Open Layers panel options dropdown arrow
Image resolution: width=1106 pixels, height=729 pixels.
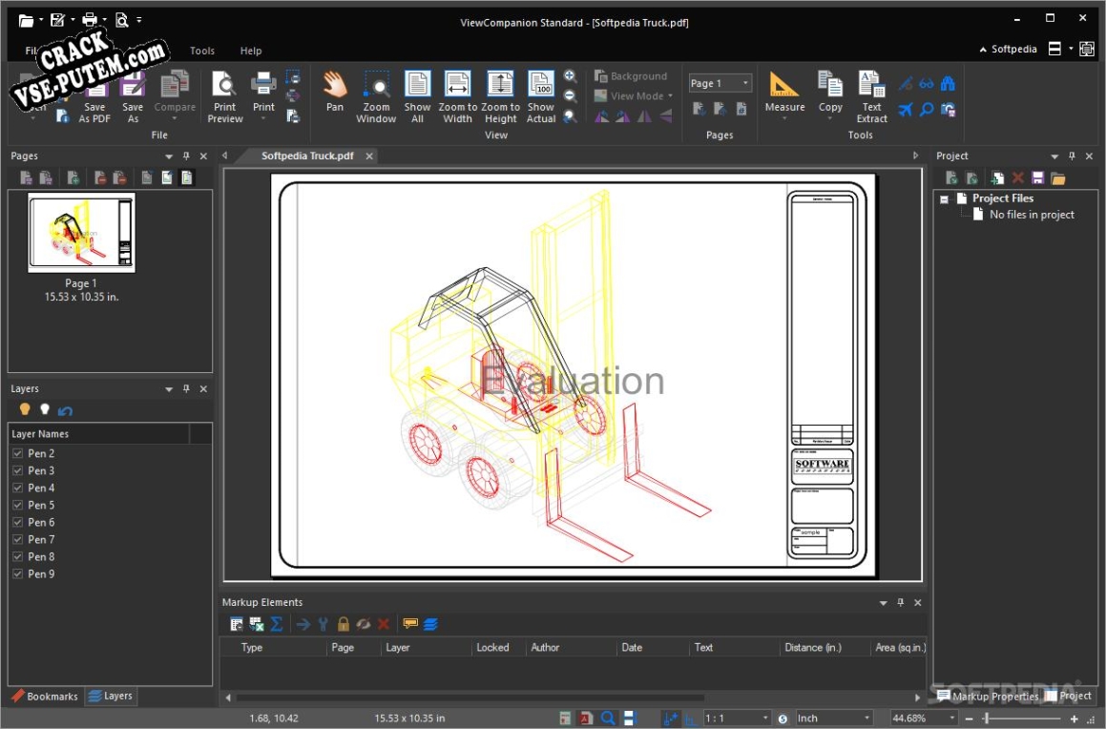click(x=169, y=389)
